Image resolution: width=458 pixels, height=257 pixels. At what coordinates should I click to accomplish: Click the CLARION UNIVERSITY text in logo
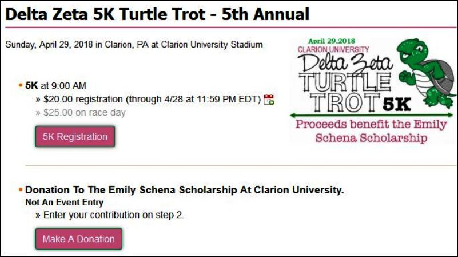[x=333, y=49]
